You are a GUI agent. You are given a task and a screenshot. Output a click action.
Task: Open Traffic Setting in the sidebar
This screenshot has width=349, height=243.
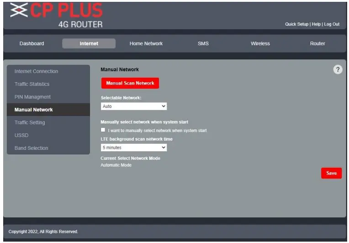(48, 122)
